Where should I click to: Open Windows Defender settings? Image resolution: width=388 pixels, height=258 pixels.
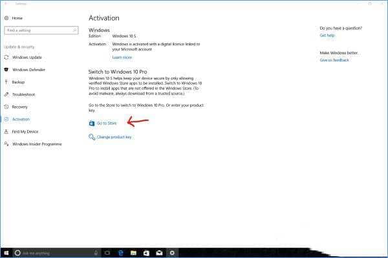pos(28,70)
